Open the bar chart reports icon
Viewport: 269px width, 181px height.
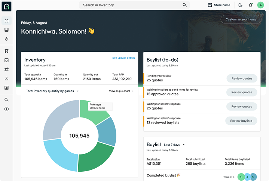tap(6, 88)
